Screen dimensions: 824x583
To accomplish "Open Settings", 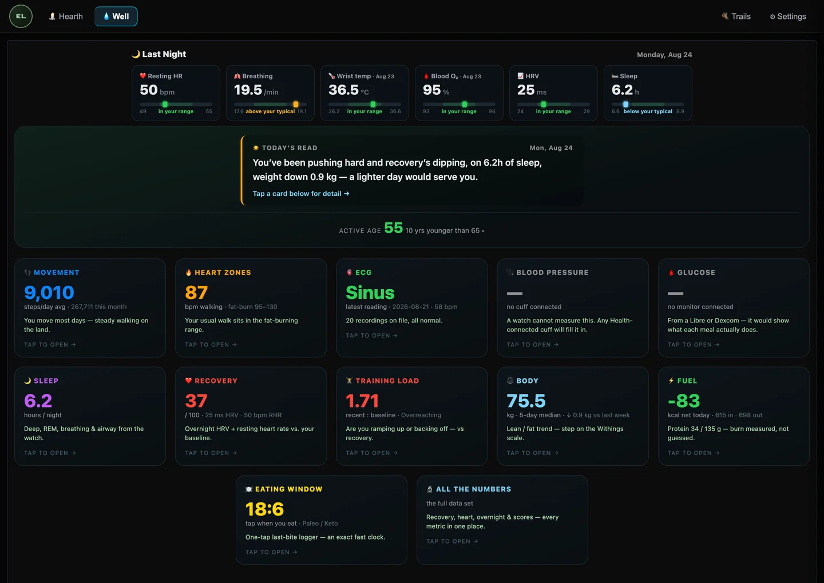I will pyautogui.click(x=788, y=17).
